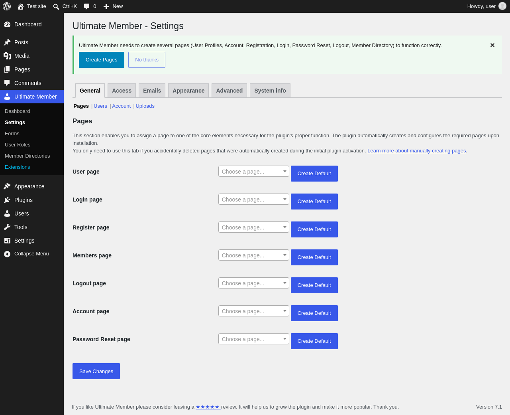Switch to the Emails tab

click(152, 91)
